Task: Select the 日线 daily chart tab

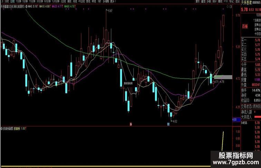Action: tap(12, 1)
